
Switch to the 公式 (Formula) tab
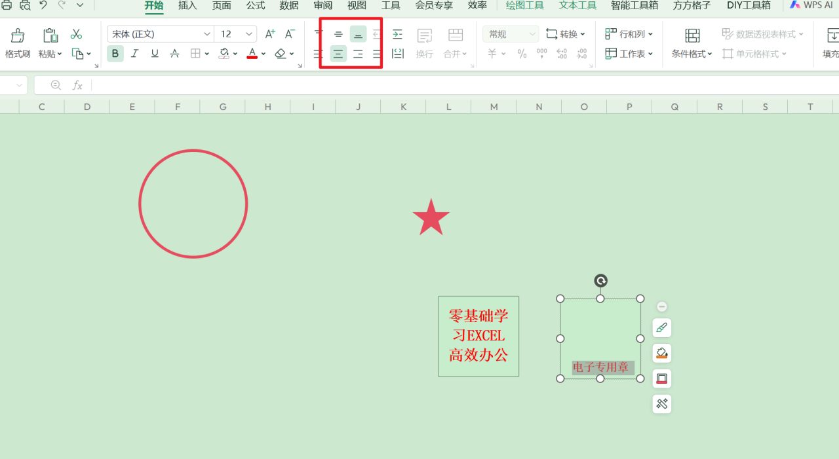pyautogui.click(x=256, y=5)
